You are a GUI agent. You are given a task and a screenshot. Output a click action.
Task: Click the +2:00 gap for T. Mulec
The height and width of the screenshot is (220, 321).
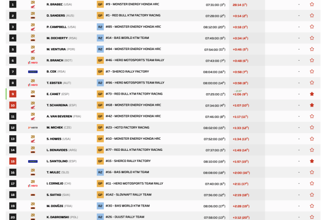pyautogui.click(x=241, y=172)
